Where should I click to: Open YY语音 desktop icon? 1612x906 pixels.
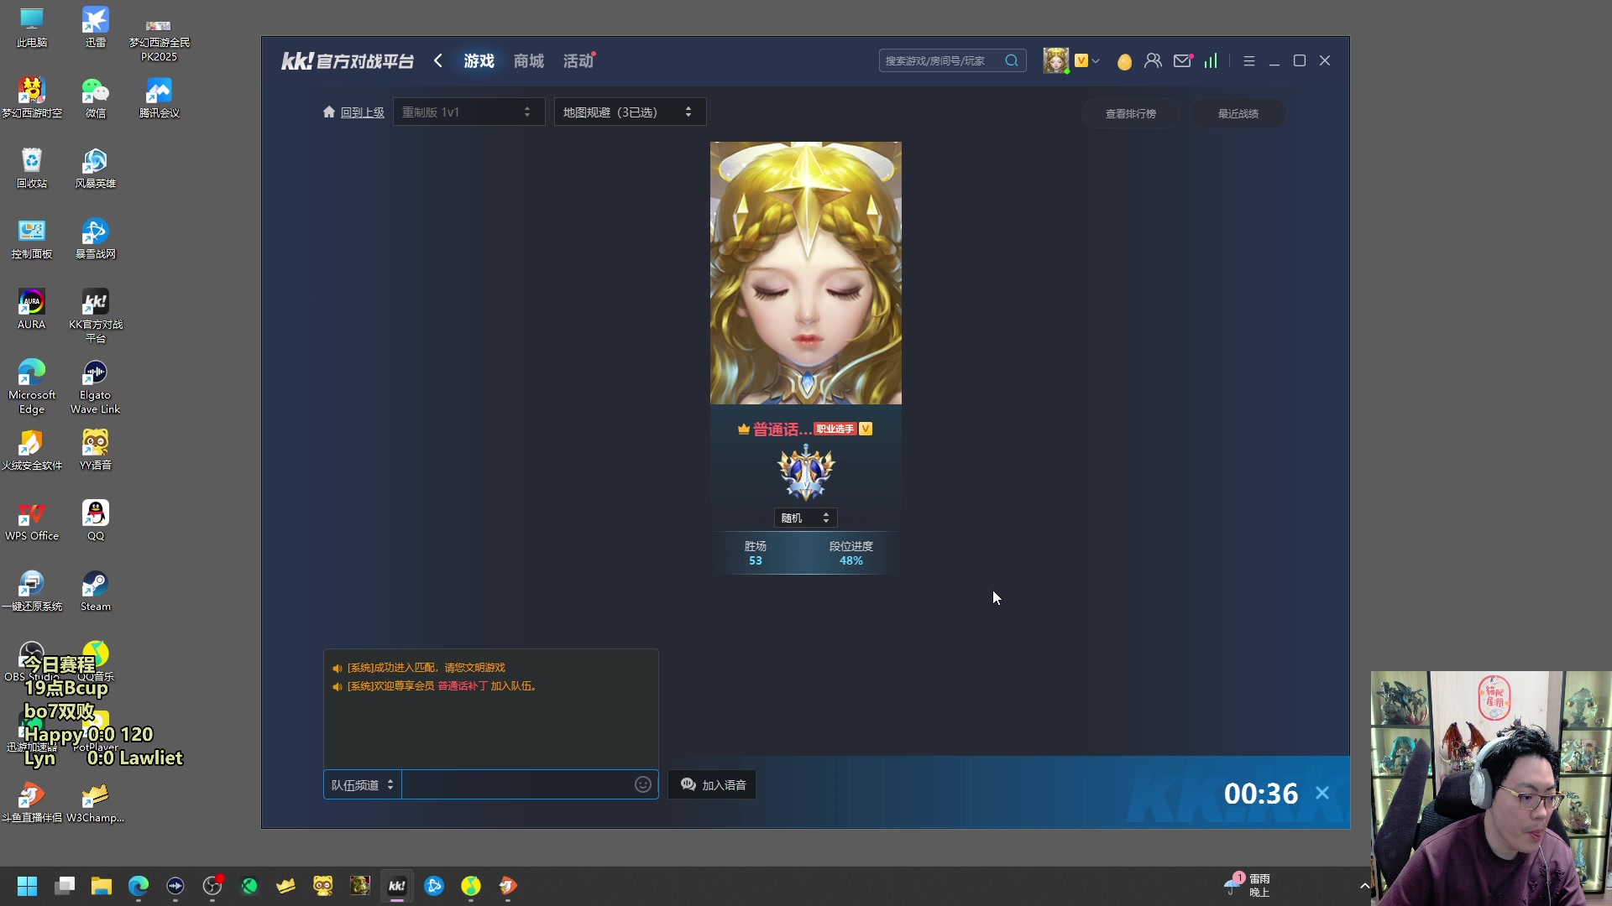click(96, 450)
